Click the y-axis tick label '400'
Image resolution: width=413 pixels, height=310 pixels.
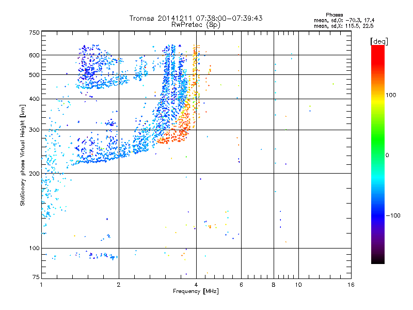pos(34,99)
